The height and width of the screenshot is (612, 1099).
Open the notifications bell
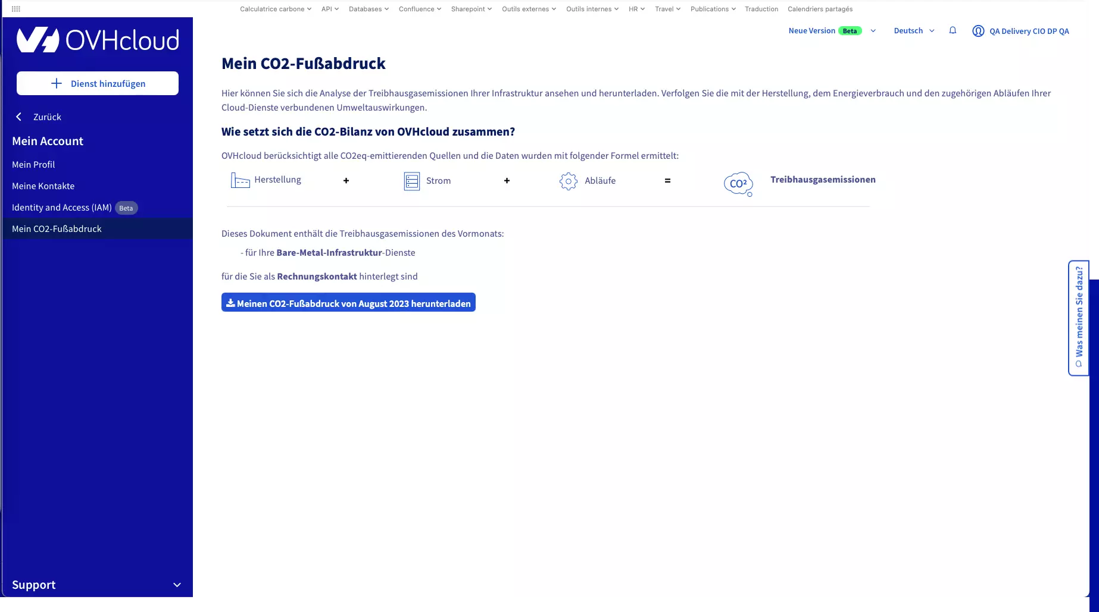tap(953, 30)
